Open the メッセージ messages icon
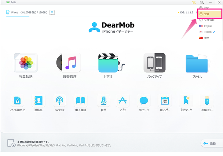 144,101
